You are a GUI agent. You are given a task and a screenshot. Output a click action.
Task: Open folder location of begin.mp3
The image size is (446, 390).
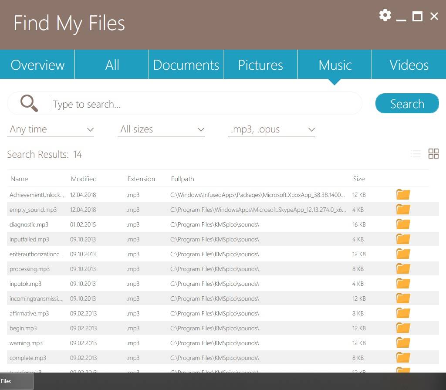click(x=403, y=328)
